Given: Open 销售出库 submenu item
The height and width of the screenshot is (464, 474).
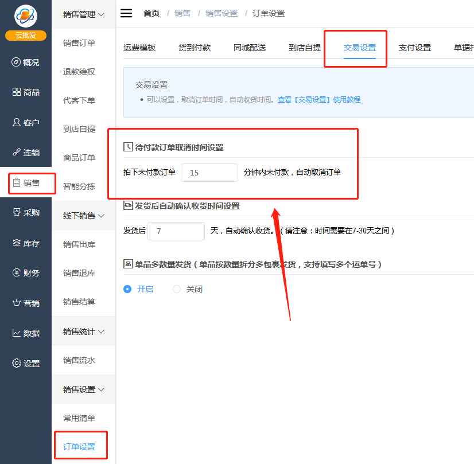Looking at the screenshot, I should [x=79, y=244].
